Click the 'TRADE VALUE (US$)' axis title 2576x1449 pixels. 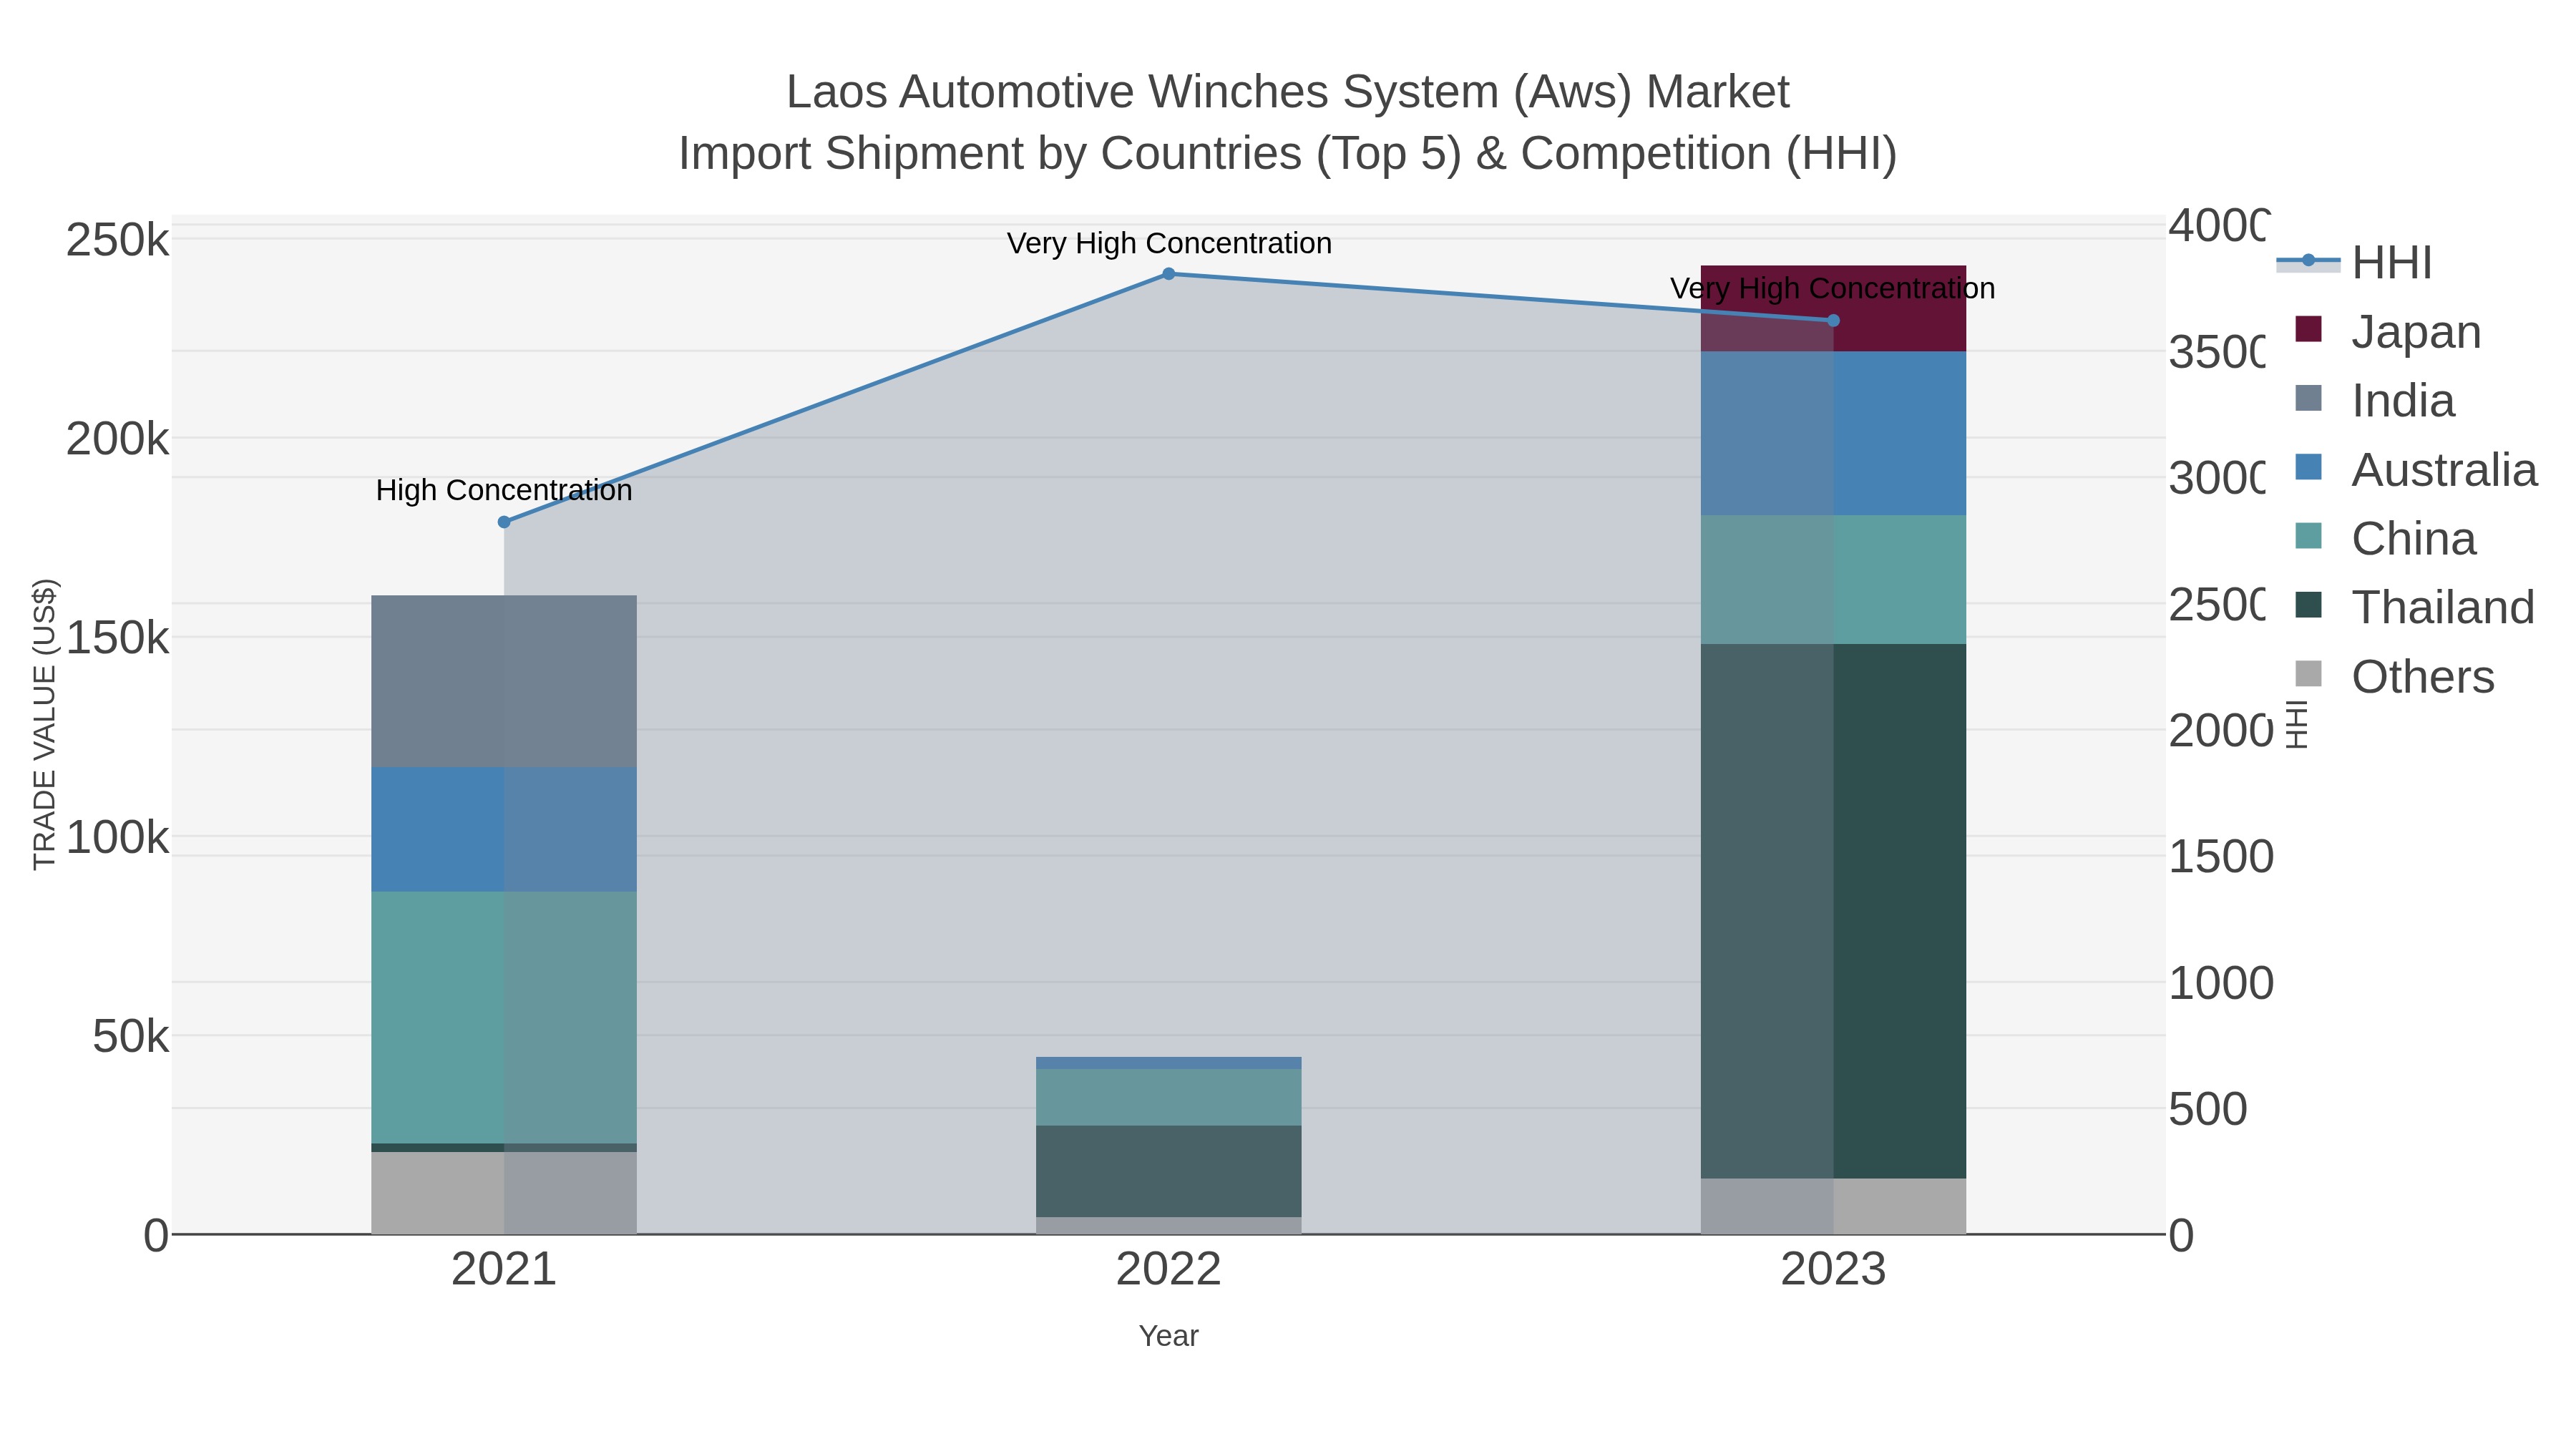[x=45, y=724]
